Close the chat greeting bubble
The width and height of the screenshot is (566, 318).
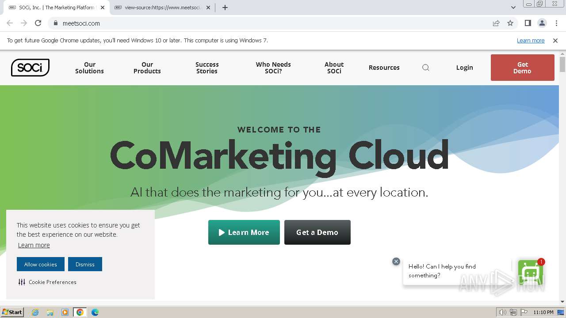(x=396, y=261)
